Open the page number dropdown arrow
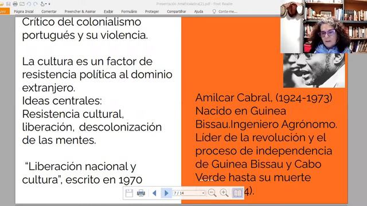Image resolution: width=367 pixels, height=206 pixels. tap(203, 193)
